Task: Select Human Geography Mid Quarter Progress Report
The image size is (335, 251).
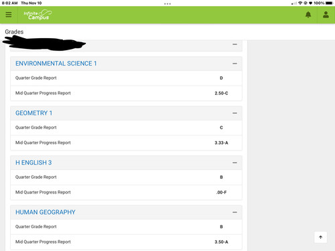Action: tap(126, 242)
